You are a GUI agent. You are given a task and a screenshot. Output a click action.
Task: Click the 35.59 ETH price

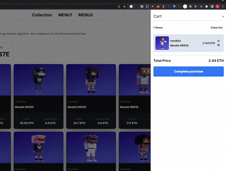(27, 123)
